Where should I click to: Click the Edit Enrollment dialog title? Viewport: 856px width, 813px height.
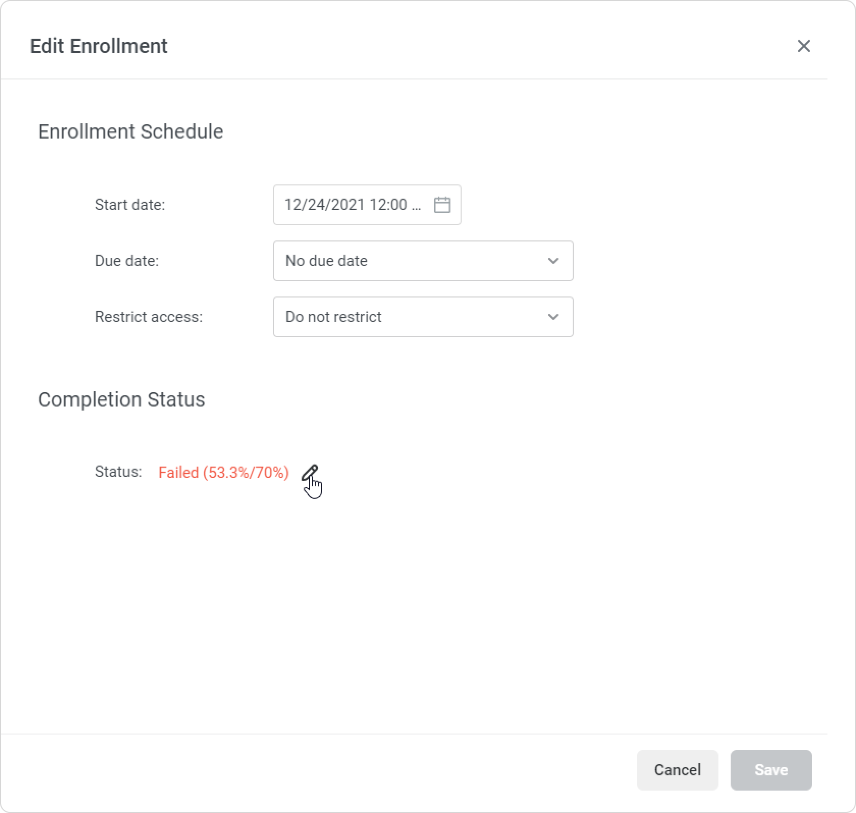click(x=98, y=46)
